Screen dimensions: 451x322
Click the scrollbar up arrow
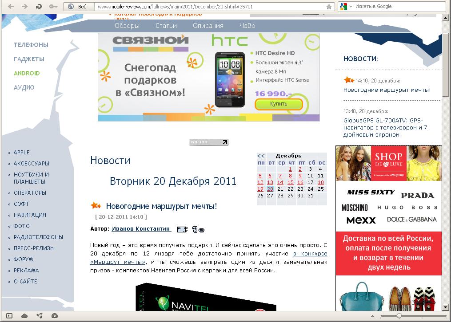pyautogui.click(x=445, y=18)
